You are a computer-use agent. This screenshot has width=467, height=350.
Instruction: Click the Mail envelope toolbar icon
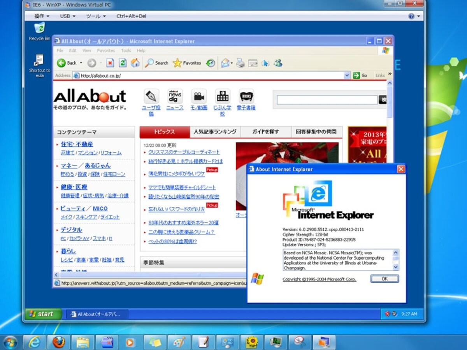(x=225, y=63)
